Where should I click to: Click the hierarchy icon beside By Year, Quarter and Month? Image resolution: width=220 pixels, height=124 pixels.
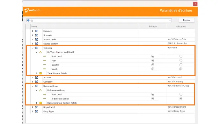click(40, 52)
